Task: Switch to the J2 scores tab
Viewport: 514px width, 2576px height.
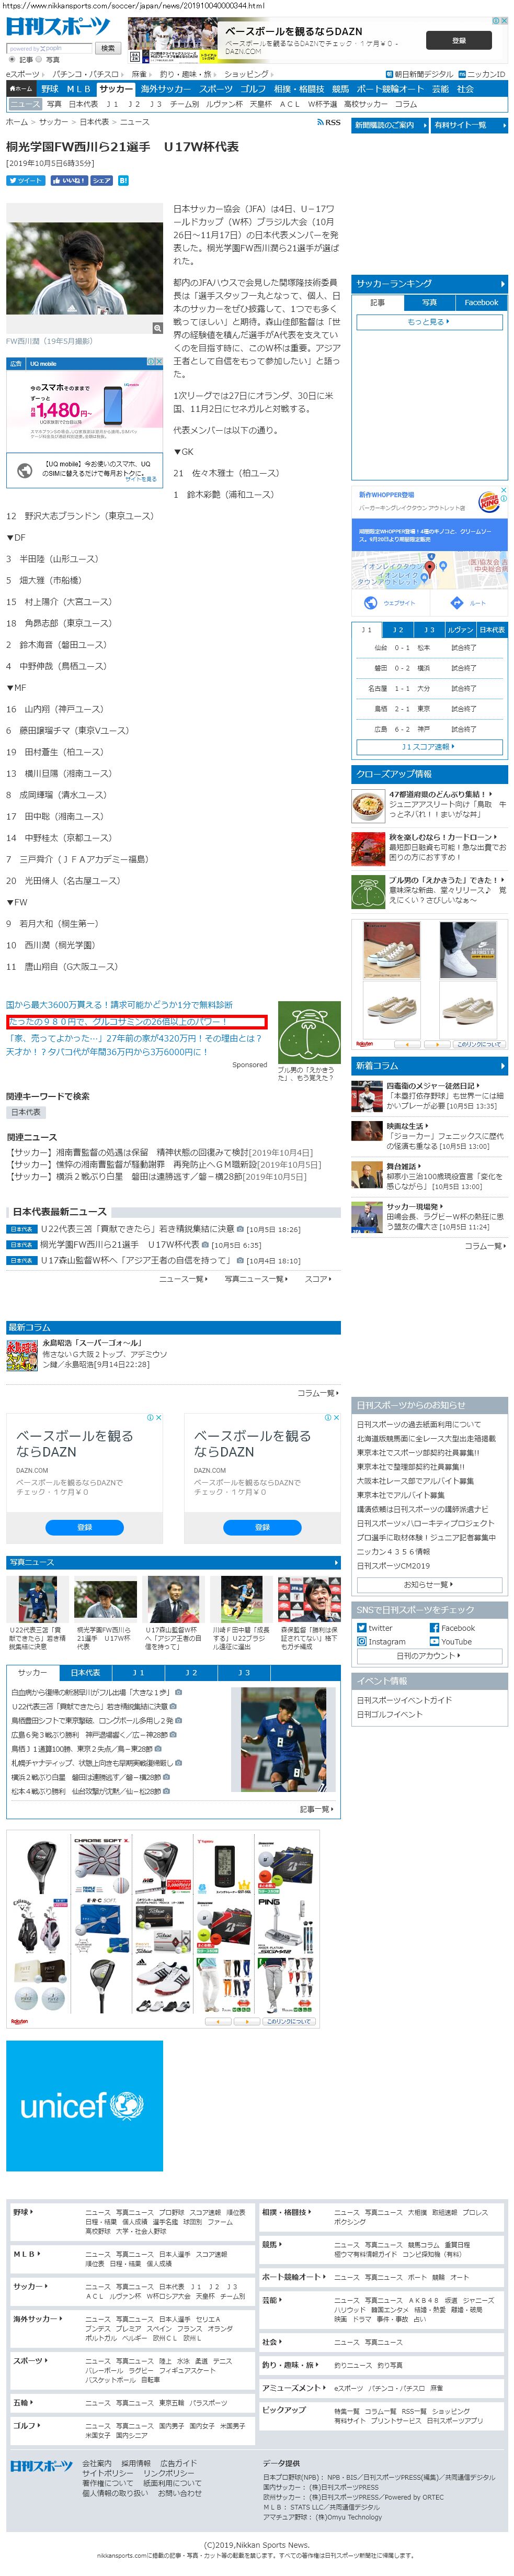Action: coord(398,629)
